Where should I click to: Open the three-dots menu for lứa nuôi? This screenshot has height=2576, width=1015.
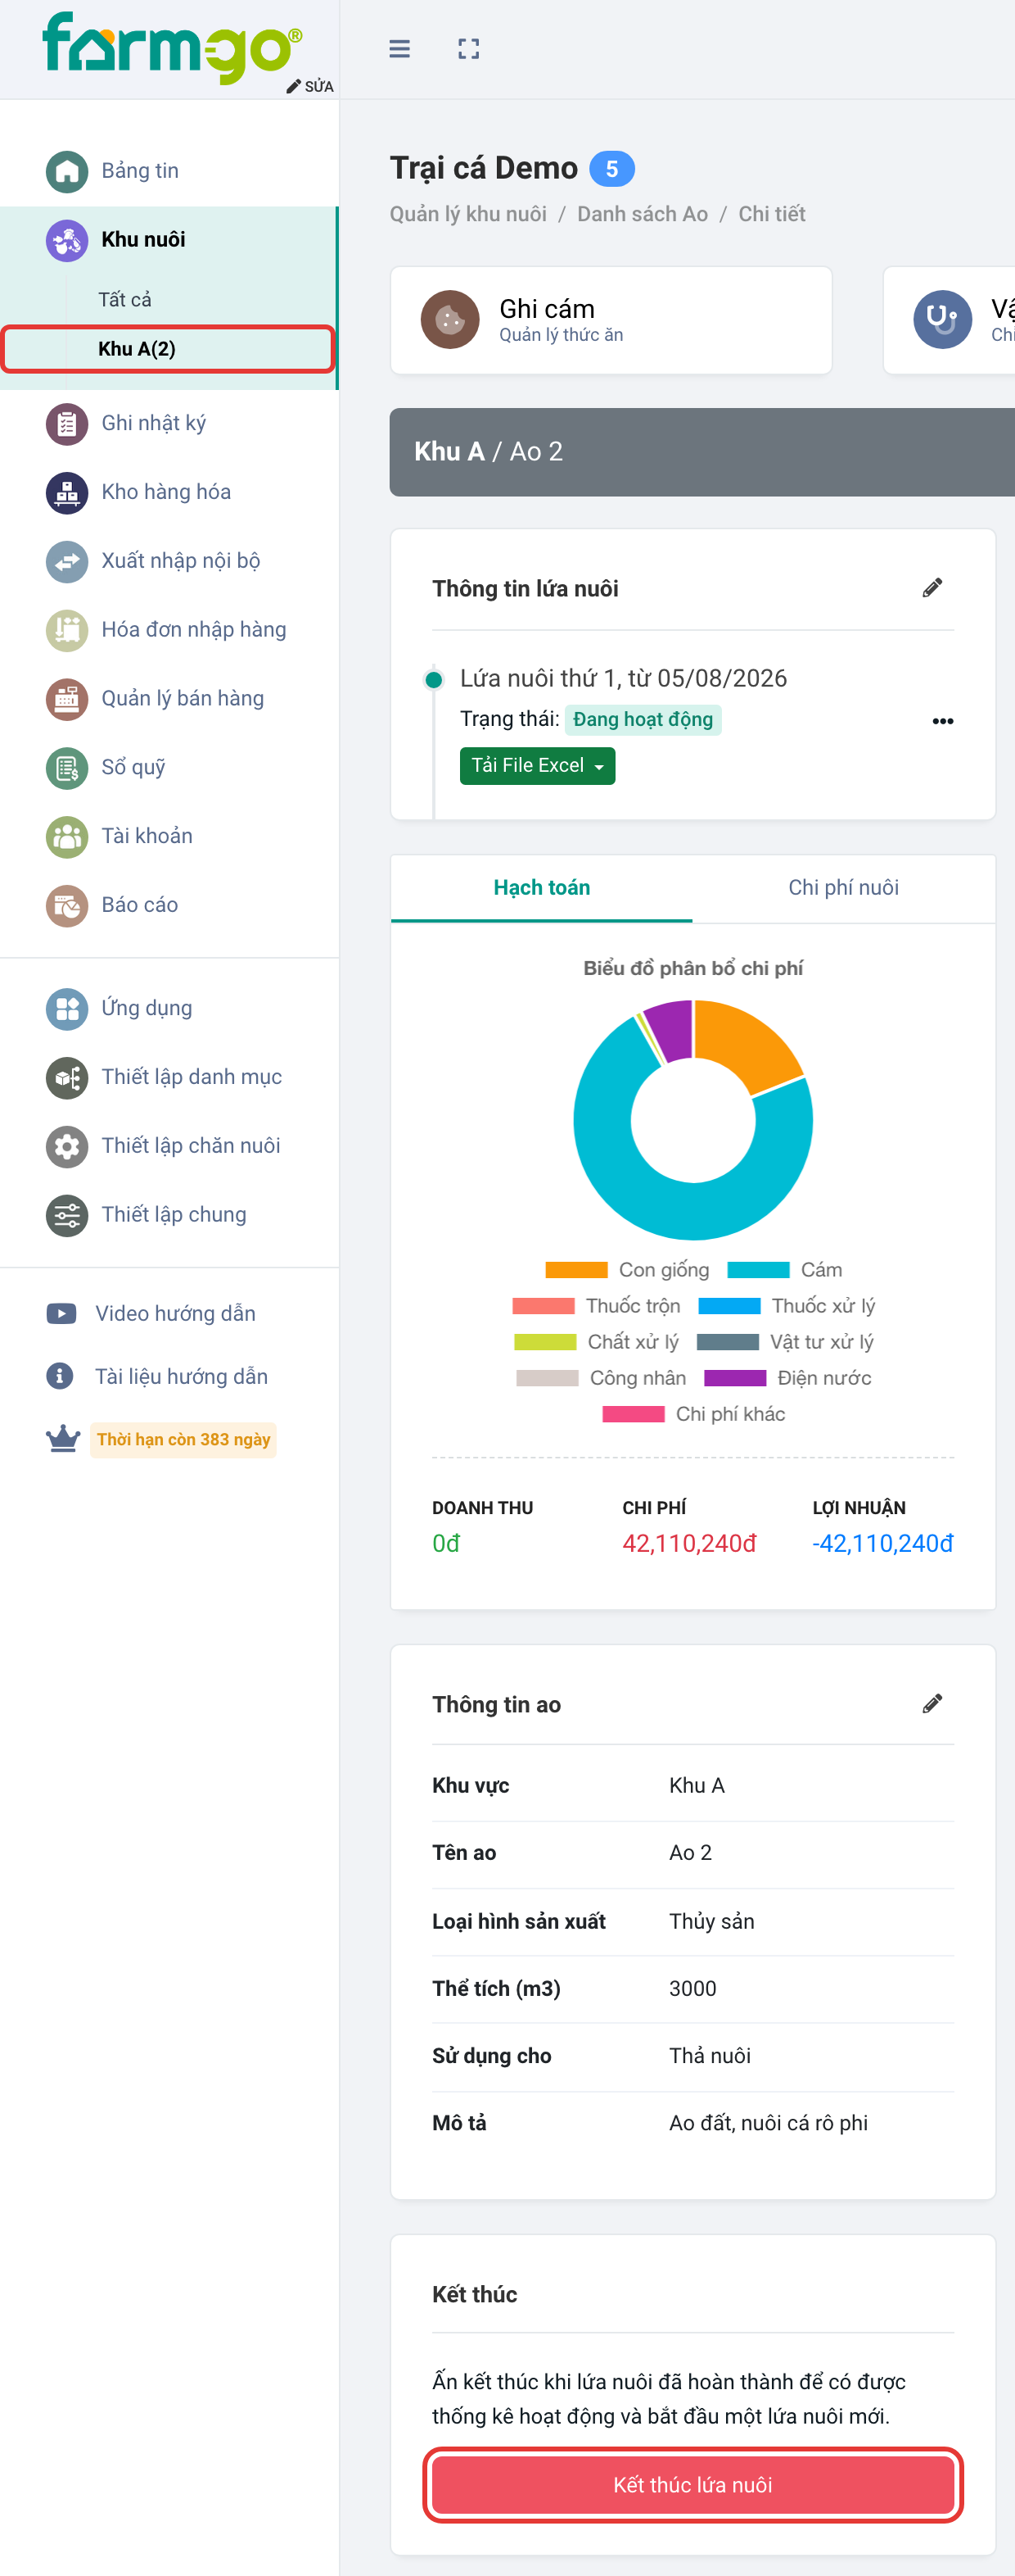point(943,721)
